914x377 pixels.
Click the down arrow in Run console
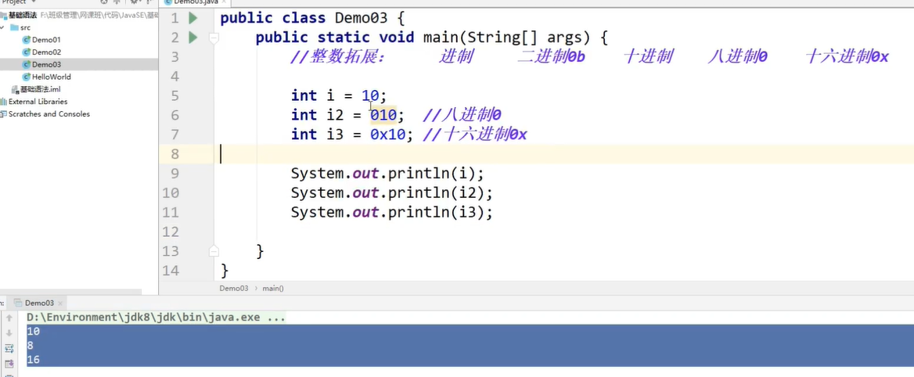[9, 333]
